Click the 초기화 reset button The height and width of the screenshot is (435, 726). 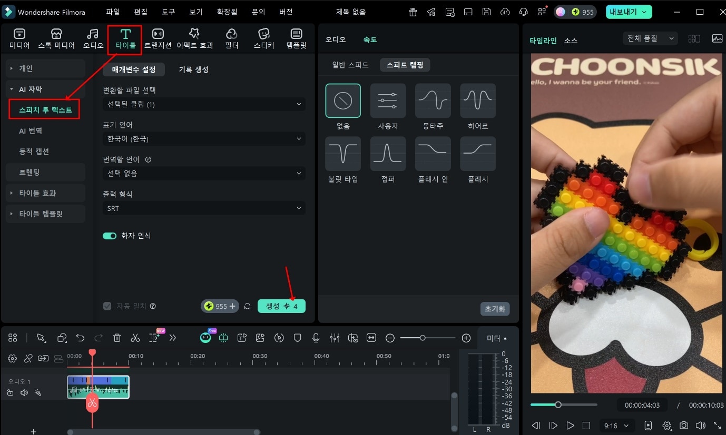[495, 309]
